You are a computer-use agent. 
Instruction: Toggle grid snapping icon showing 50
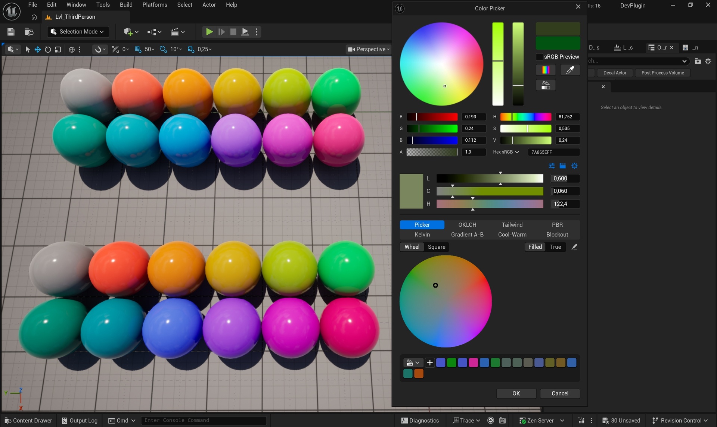(x=138, y=49)
